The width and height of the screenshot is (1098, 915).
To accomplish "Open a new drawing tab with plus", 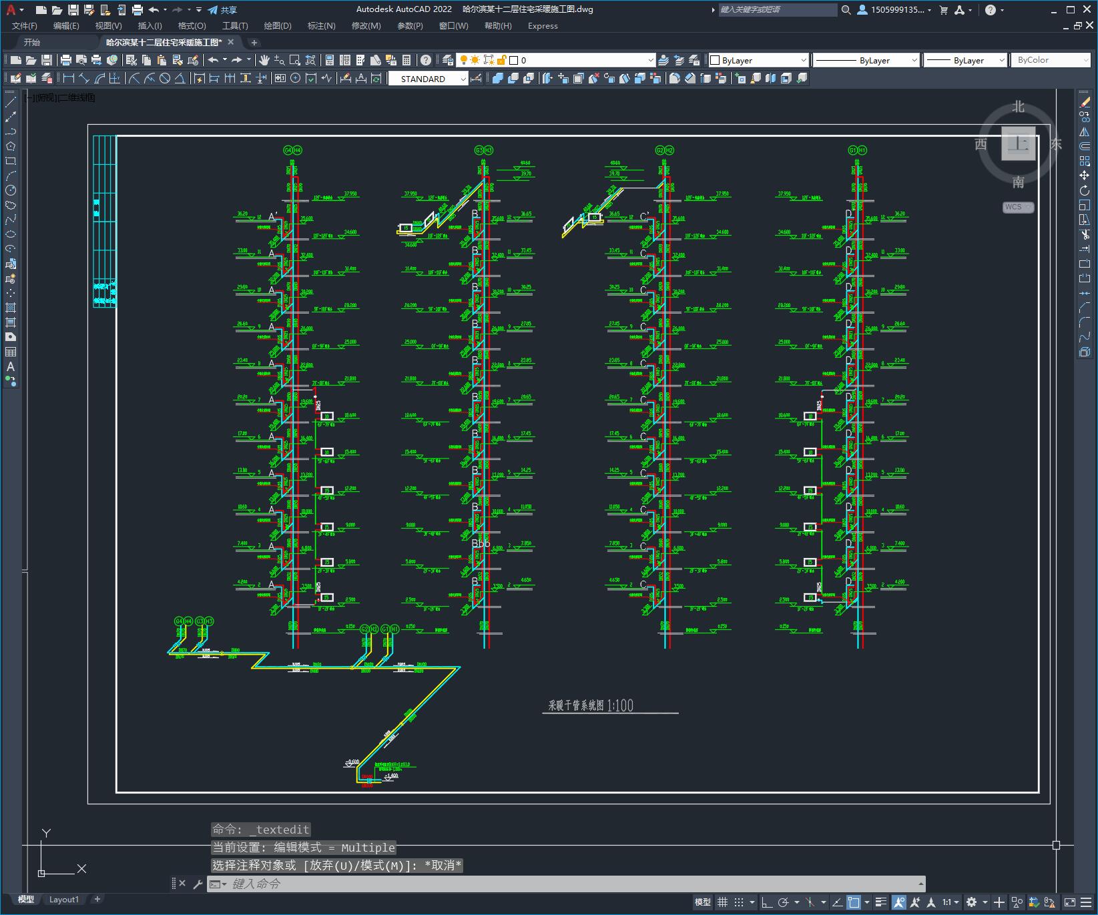I will pyautogui.click(x=254, y=42).
